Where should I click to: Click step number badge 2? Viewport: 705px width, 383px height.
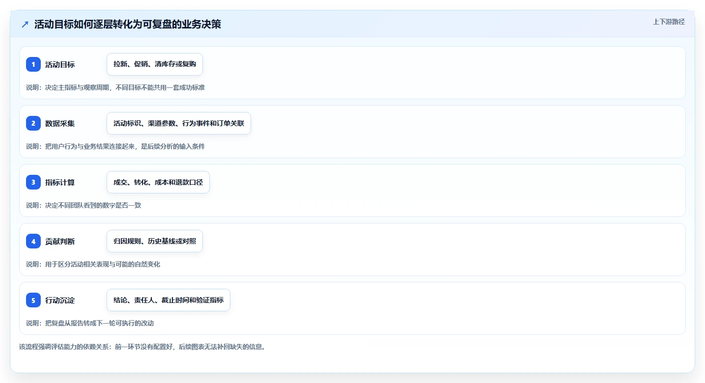[33, 123]
